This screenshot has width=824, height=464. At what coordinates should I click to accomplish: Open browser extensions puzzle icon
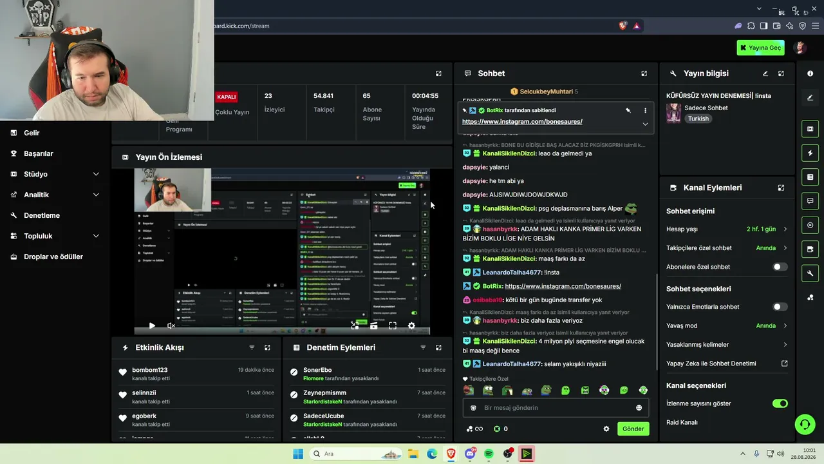(x=751, y=26)
